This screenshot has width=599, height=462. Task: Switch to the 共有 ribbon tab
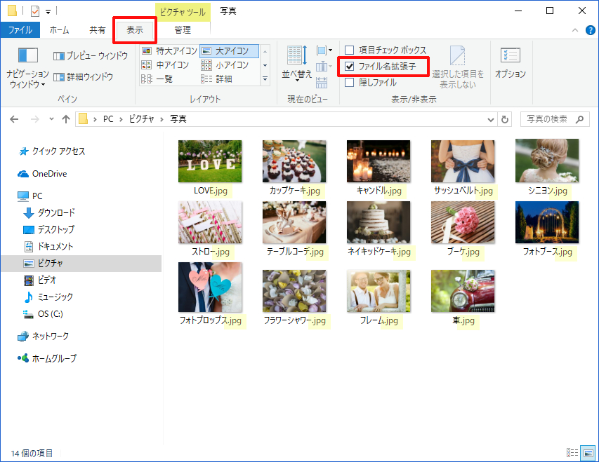click(98, 29)
